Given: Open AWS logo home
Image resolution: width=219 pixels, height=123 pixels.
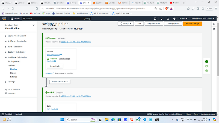Looking at the screenshot, I should tap(4, 19).
